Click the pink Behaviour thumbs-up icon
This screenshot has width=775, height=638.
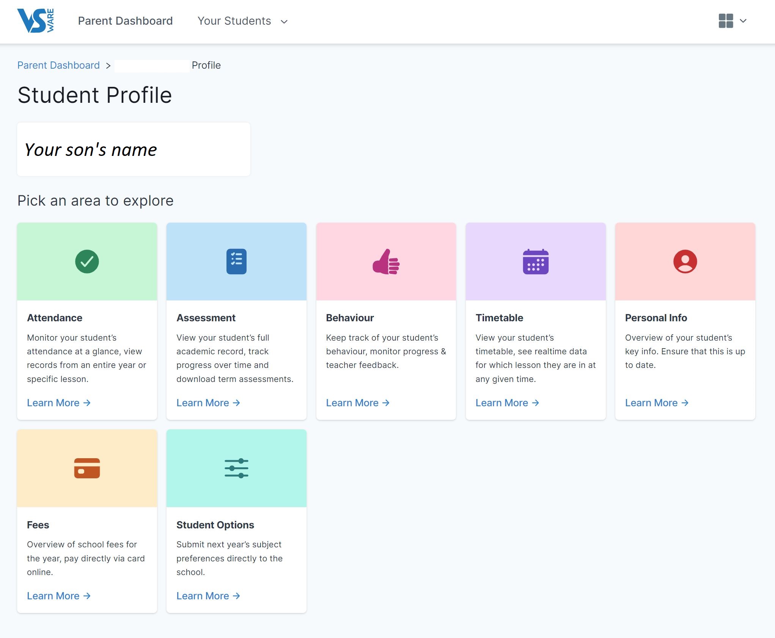pyautogui.click(x=386, y=261)
